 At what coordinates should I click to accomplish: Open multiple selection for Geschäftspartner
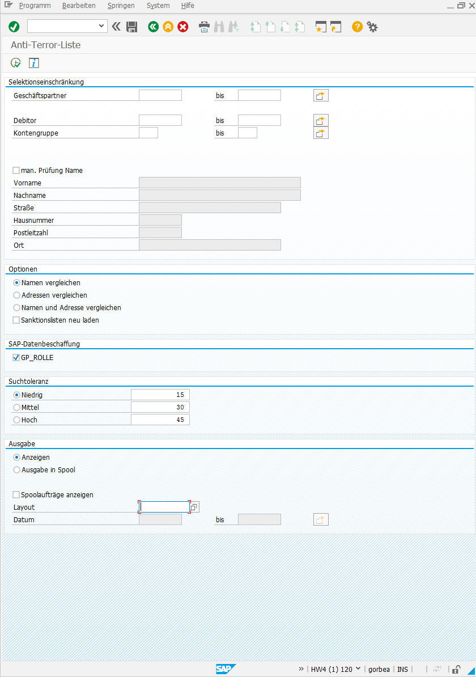click(321, 95)
